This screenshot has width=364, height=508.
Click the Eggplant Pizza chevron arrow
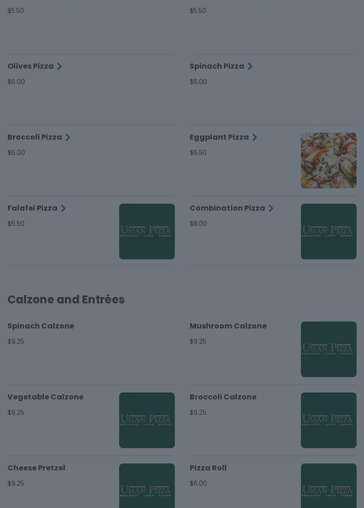[x=255, y=137]
